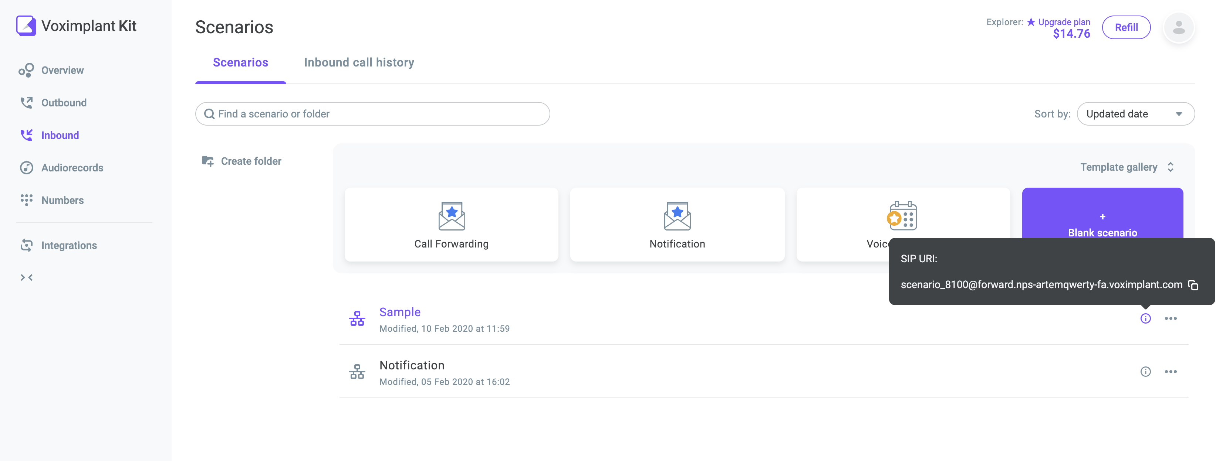
Task: Click the SIP URI address text
Action: 1041,285
